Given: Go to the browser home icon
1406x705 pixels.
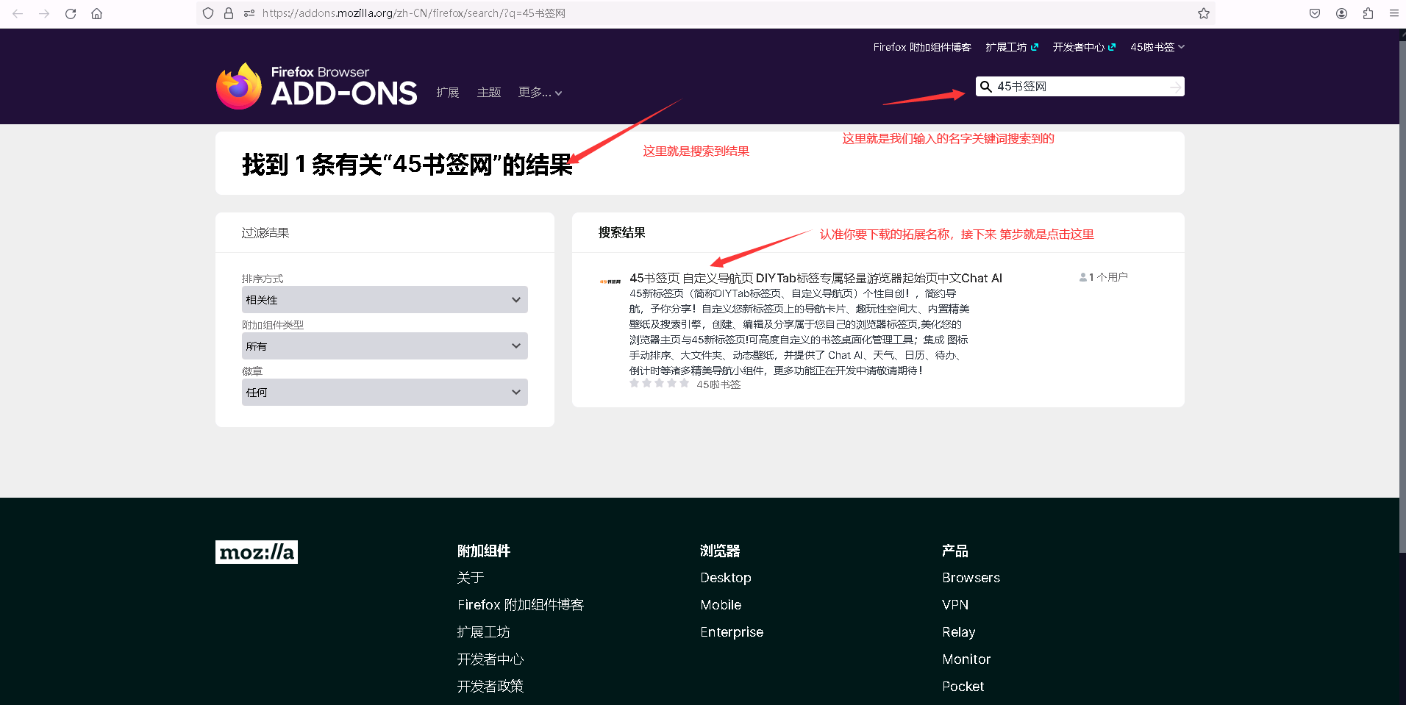Looking at the screenshot, I should point(96,13).
